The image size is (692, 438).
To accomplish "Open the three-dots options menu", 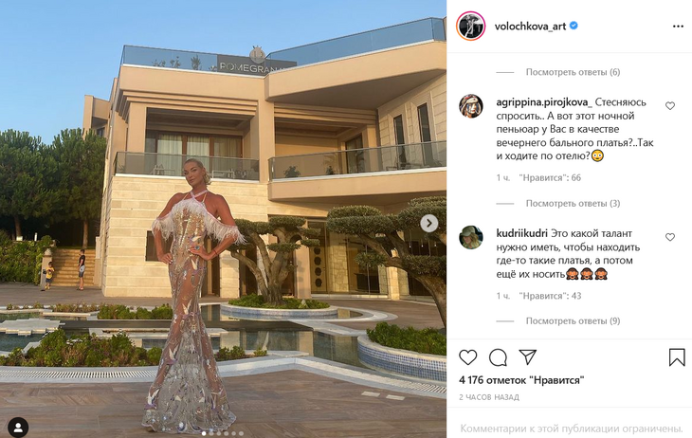I will pos(678,27).
